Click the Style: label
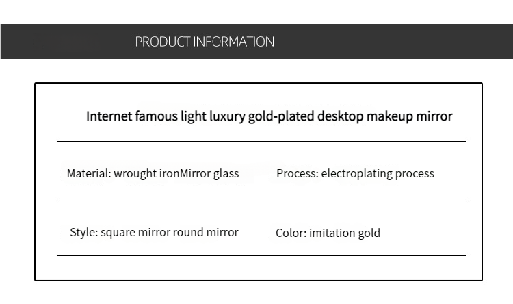Image resolution: width=513 pixels, height=304 pixels. [x=83, y=232]
